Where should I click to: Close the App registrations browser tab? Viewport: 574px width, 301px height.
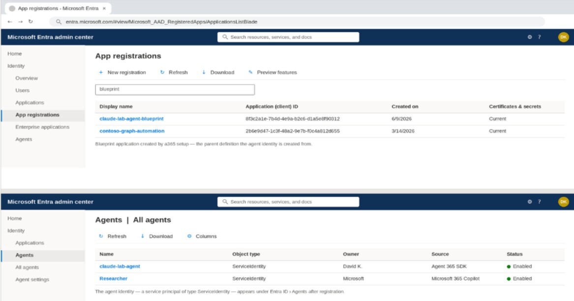pyautogui.click(x=104, y=8)
